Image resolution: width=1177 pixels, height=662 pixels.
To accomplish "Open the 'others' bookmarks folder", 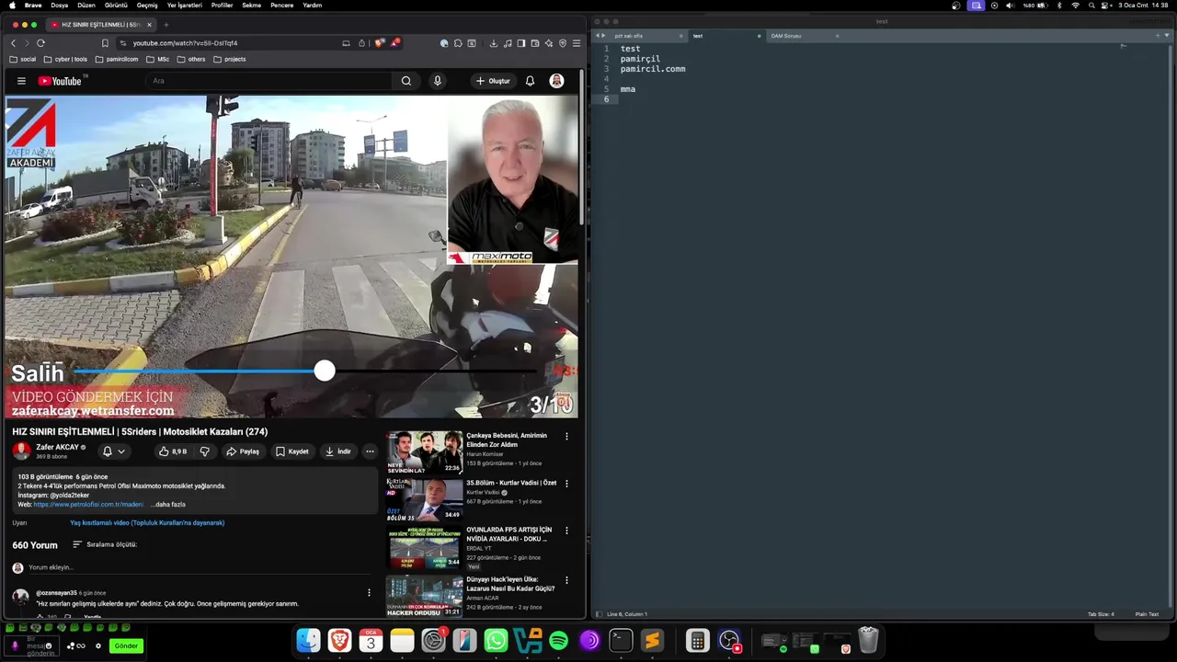I will 191,59.
